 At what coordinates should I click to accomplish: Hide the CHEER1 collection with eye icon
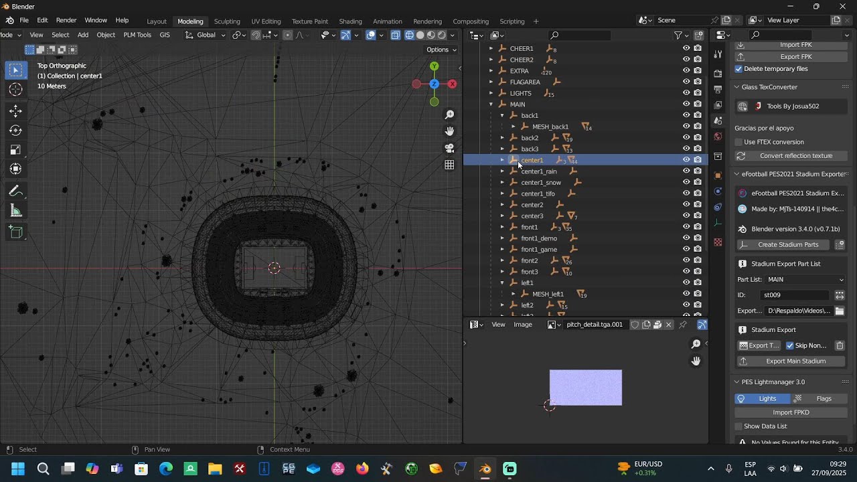[x=686, y=48]
